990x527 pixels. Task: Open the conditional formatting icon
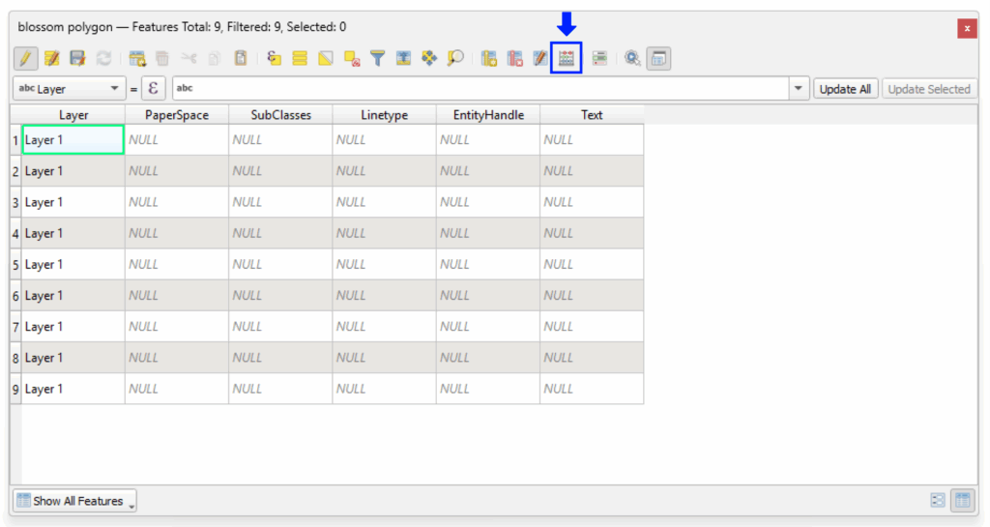[x=599, y=59]
